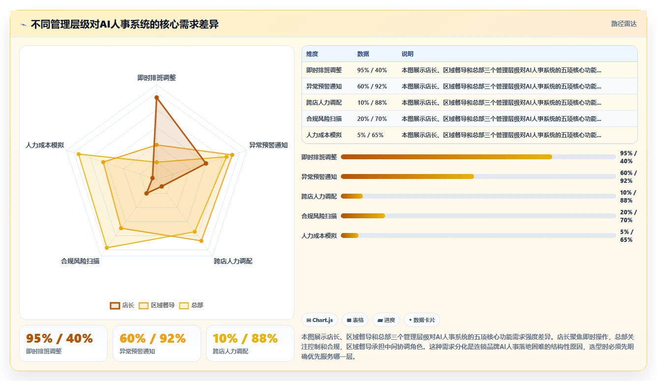
Task: Select the 表格 tag
Action: click(x=355, y=320)
